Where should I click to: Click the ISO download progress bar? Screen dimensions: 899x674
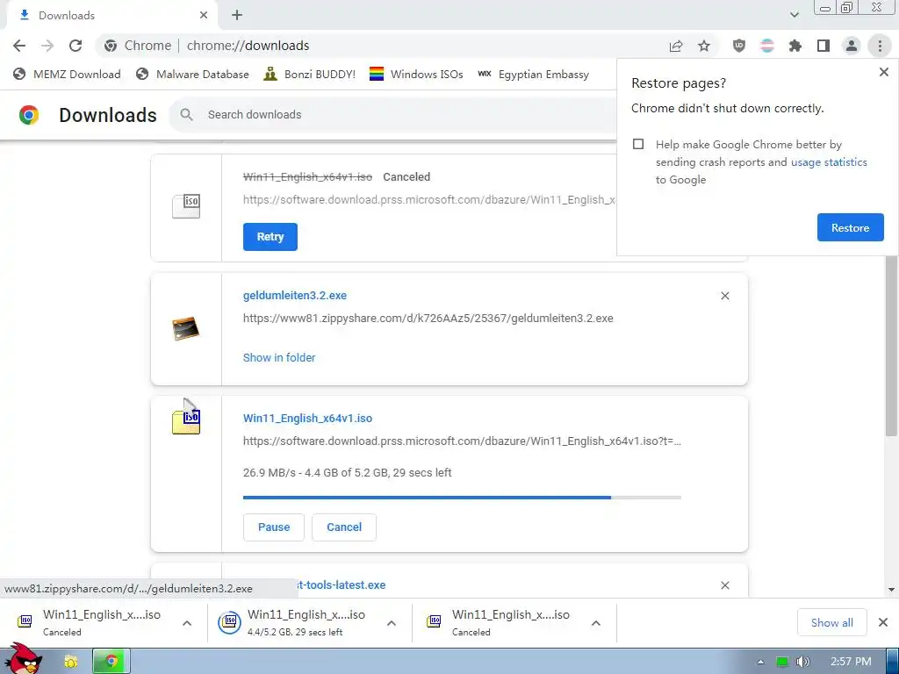click(x=462, y=498)
